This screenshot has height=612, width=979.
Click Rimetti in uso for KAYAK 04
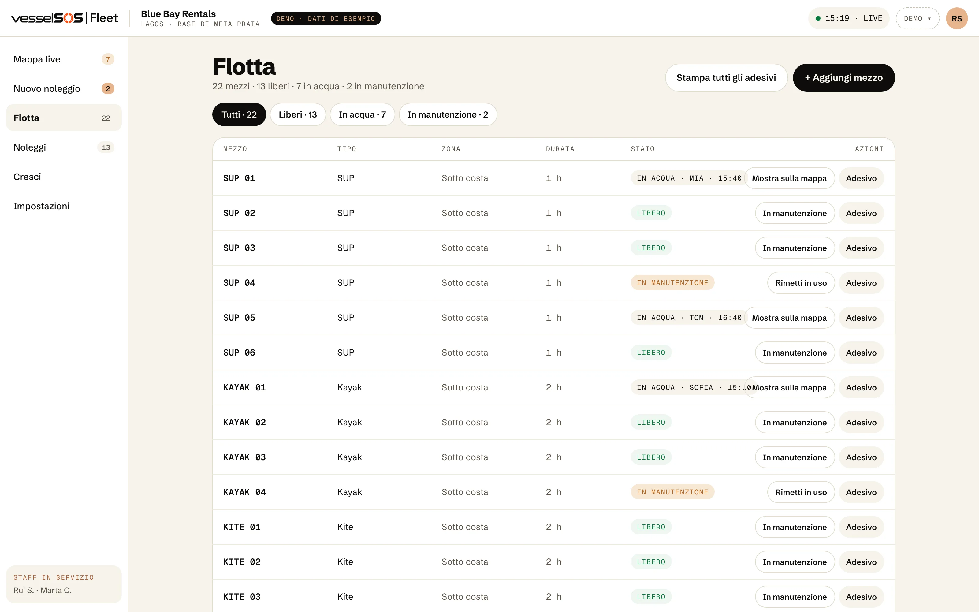point(801,492)
